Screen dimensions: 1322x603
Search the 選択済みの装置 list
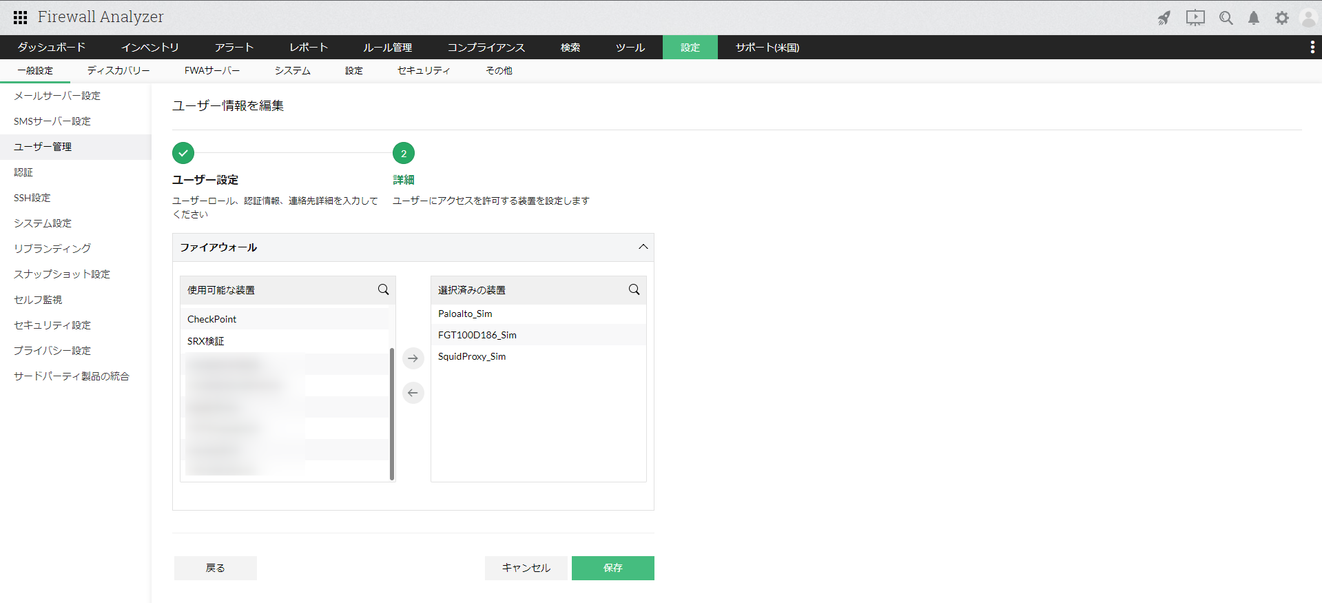coord(634,290)
